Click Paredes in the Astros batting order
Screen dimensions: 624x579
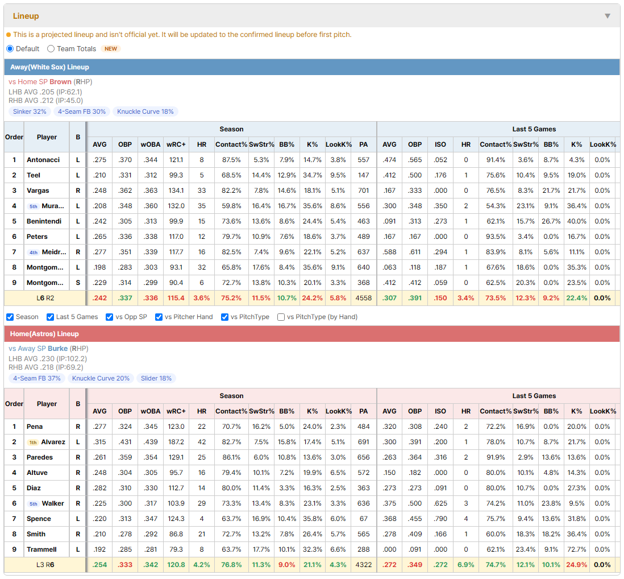(40, 457)
